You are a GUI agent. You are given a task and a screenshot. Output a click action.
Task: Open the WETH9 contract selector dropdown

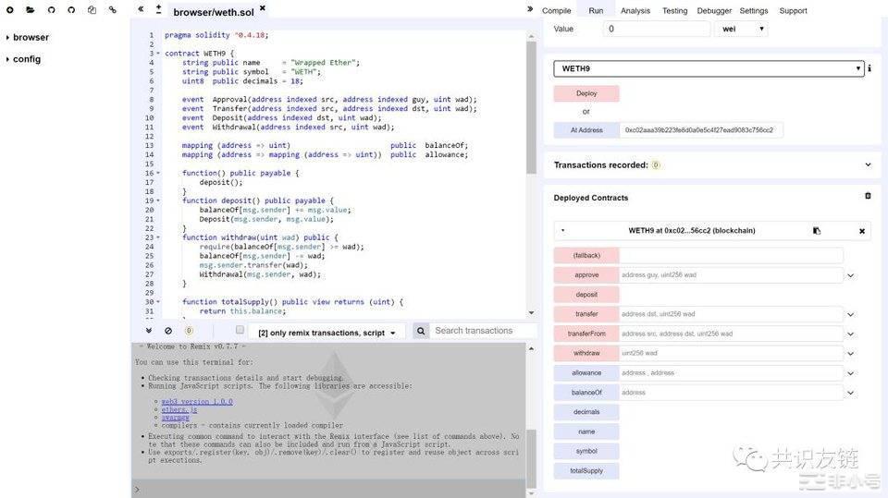click(709, 68)
